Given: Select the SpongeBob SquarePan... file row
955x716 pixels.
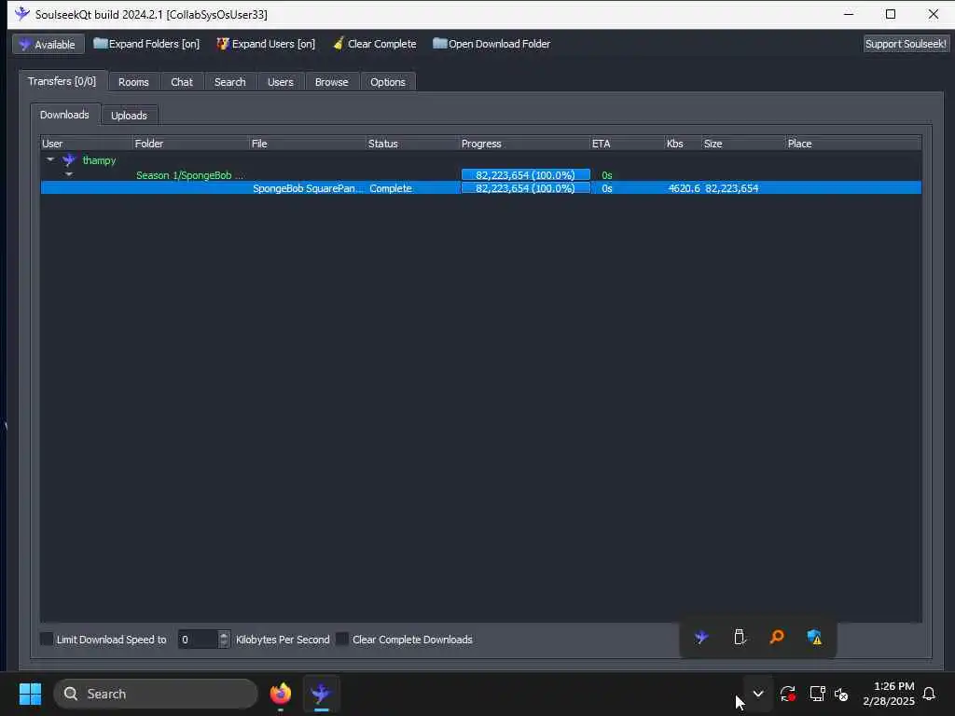Looking at the screenshot, I should pos(480,188).
